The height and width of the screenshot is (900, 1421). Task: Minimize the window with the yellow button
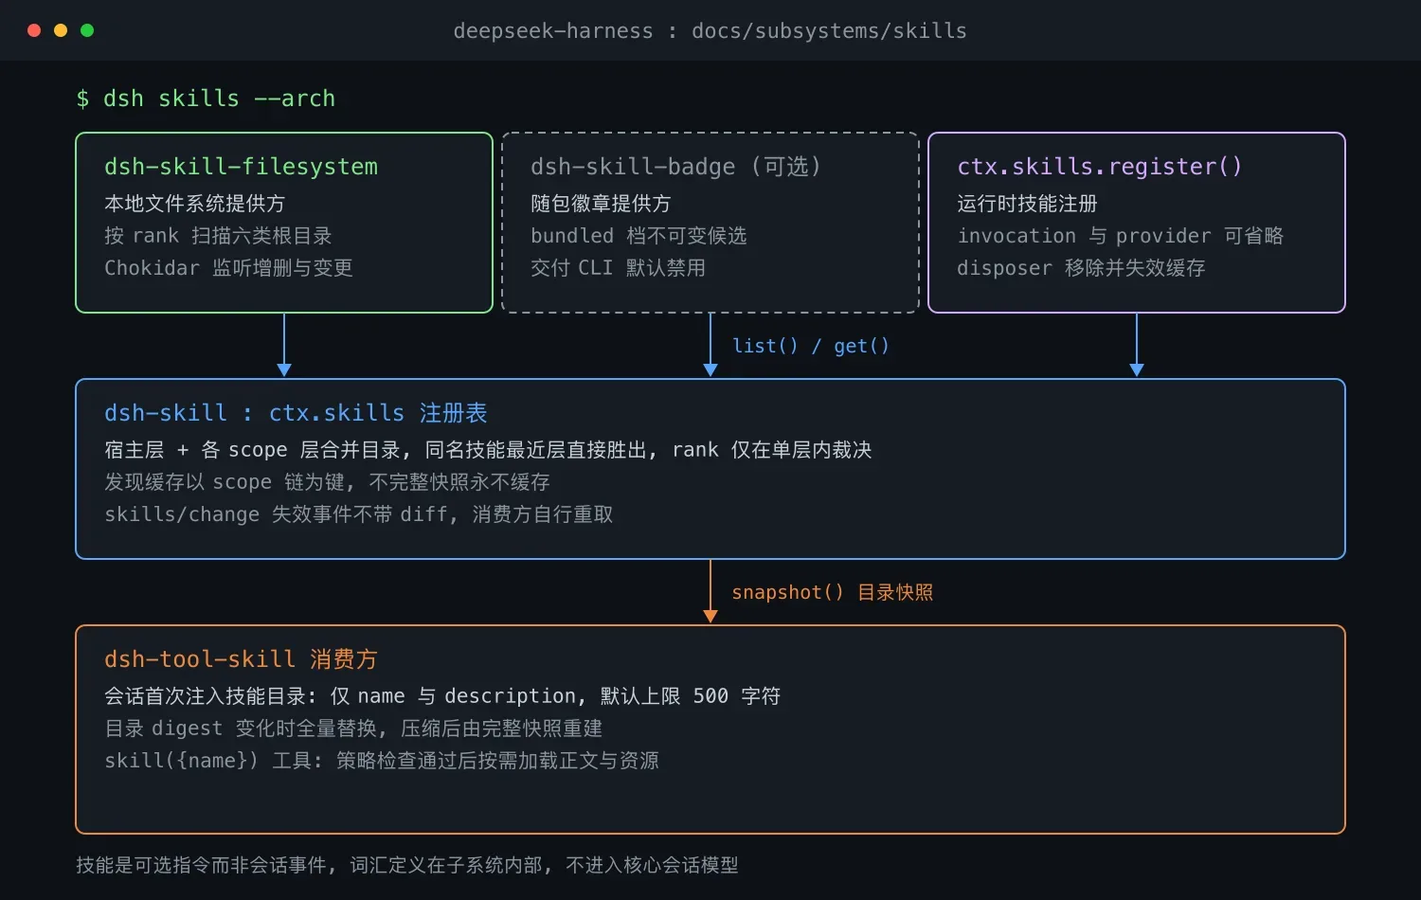(61, 30)
